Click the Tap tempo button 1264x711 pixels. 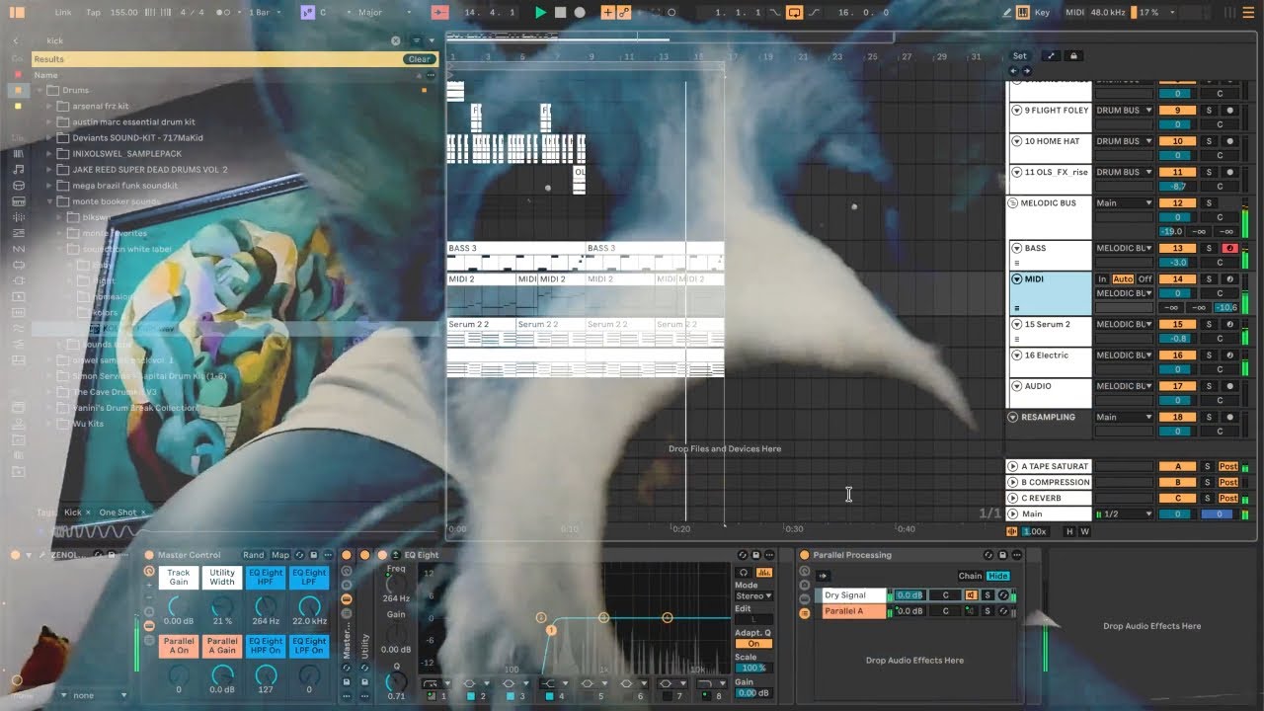pos(94,13)
